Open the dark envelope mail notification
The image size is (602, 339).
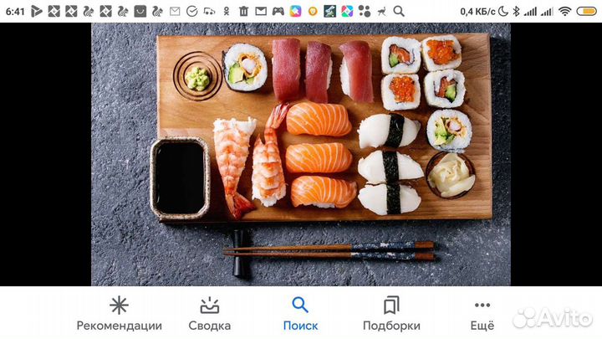(x=261, y=12)
